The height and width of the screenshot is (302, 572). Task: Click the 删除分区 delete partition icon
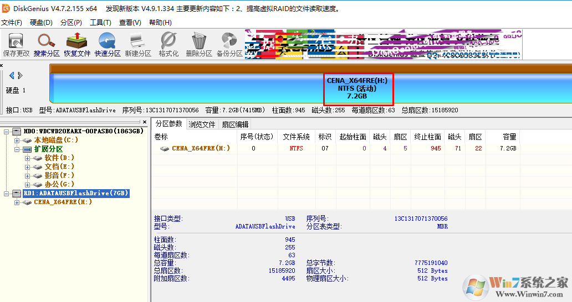tap(199, 45)
